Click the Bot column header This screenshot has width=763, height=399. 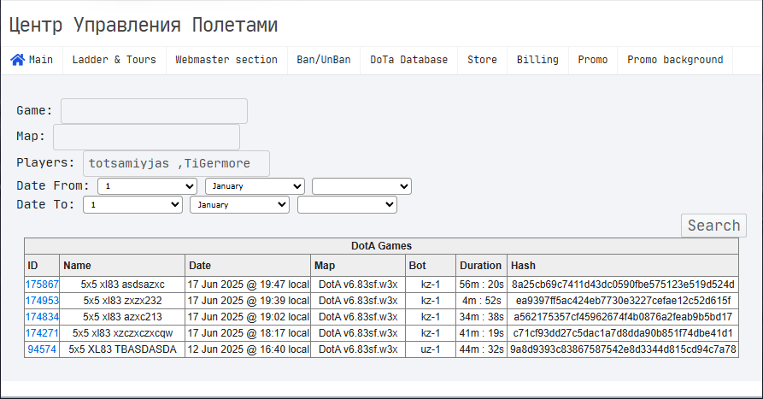click(x=431, y=266)
